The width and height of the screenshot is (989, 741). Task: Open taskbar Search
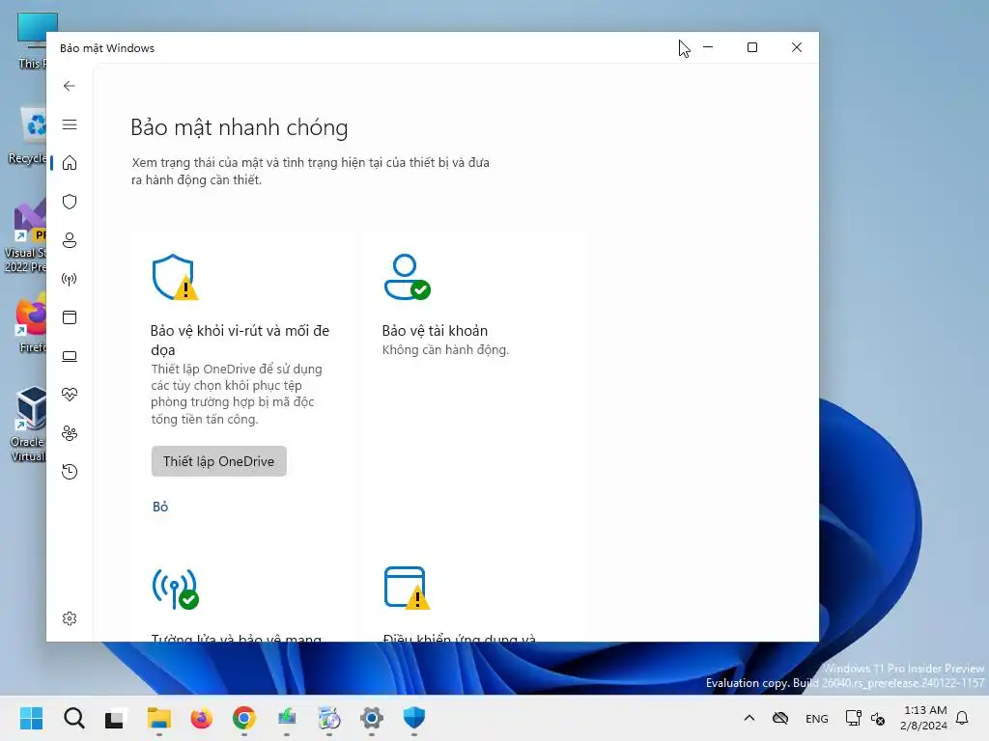73,718
